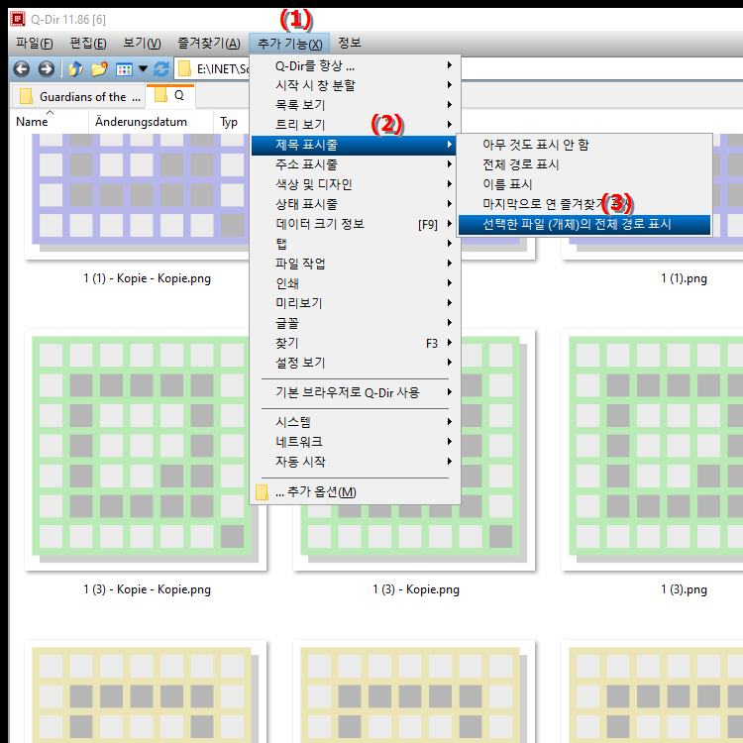The height and width of the screenshot is (743, 743).
Task: Open the 시스템 submenu
Action: pyautogui.click(x=354, y=422)
